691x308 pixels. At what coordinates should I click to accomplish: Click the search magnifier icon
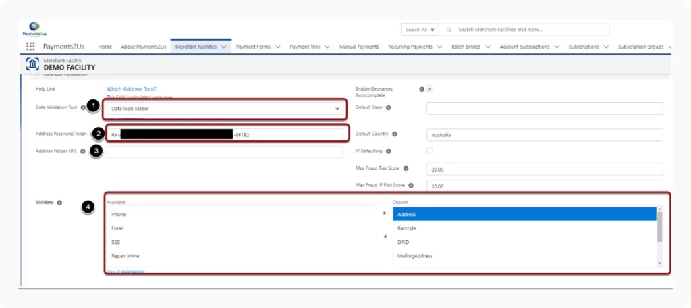tap(449, 30)
